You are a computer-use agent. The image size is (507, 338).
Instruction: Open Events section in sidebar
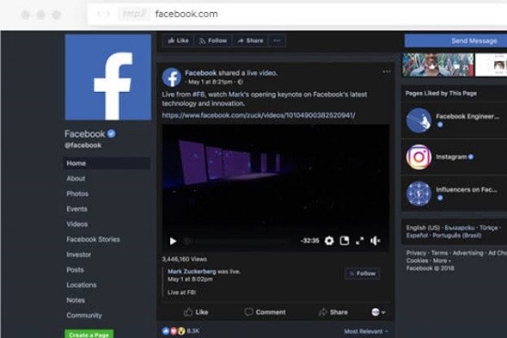click(76, 209)
